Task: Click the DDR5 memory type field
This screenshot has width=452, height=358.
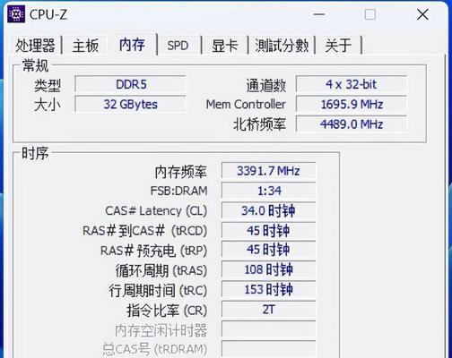Action: [130, 84]
